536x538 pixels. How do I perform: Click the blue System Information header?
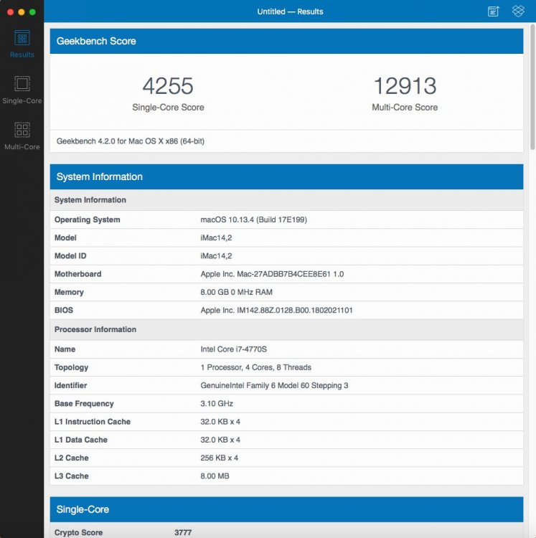pos(286,176)
